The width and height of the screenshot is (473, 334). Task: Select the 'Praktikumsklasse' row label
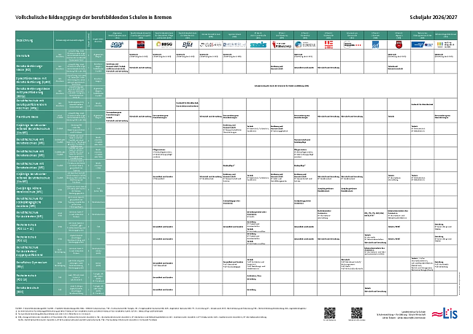(28, 117)
